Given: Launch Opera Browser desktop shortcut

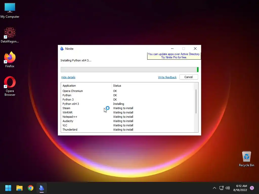Looking at the screenshot, I should [x=10, y=86].
